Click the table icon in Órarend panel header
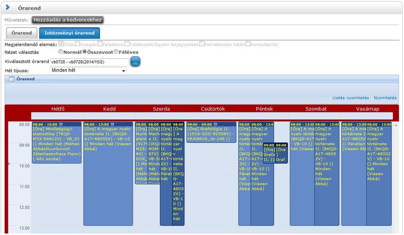This screenshot has height=235, width=404. click(x=11, y=79)
